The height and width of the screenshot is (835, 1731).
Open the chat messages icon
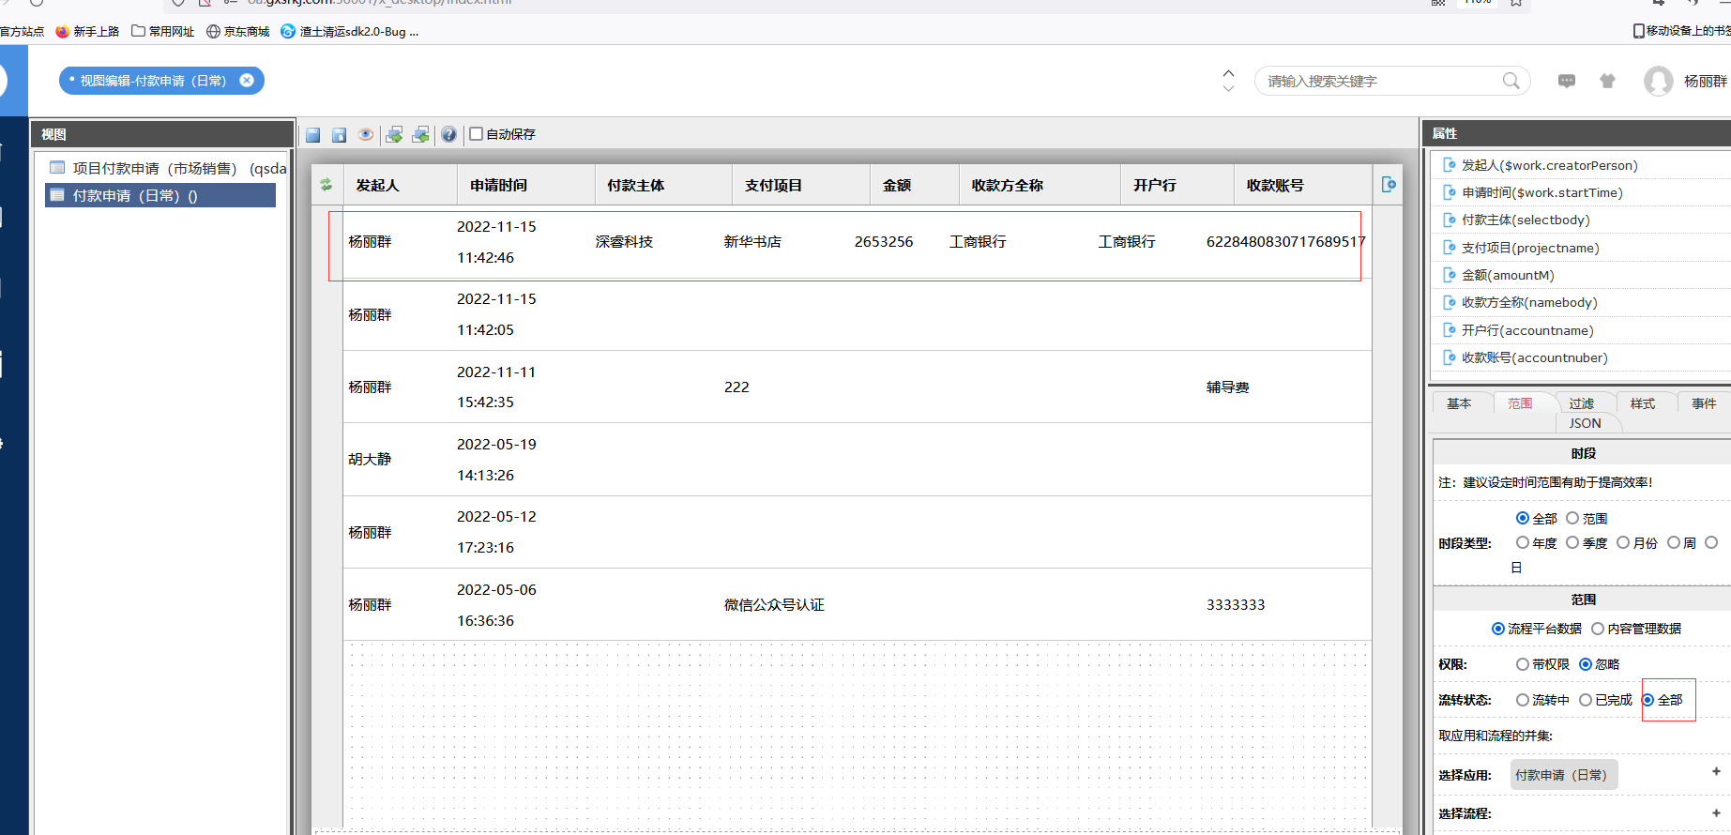1566,82
